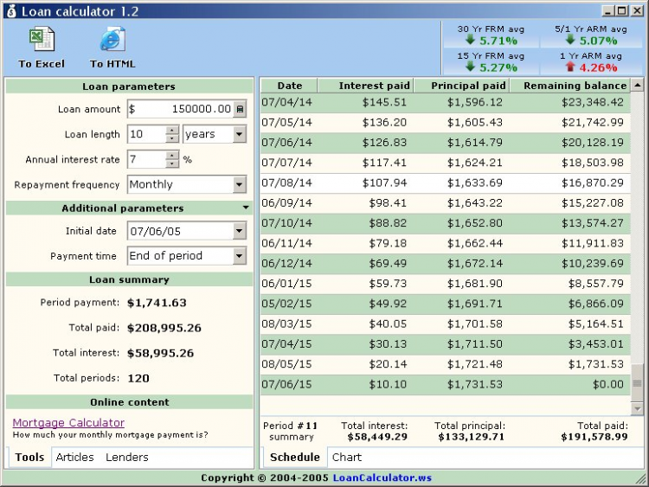Image resolution: width=649 pixels, height=487 pixels.
Task: Open the Payment time dropdown
Action: (x=239, y=256)
